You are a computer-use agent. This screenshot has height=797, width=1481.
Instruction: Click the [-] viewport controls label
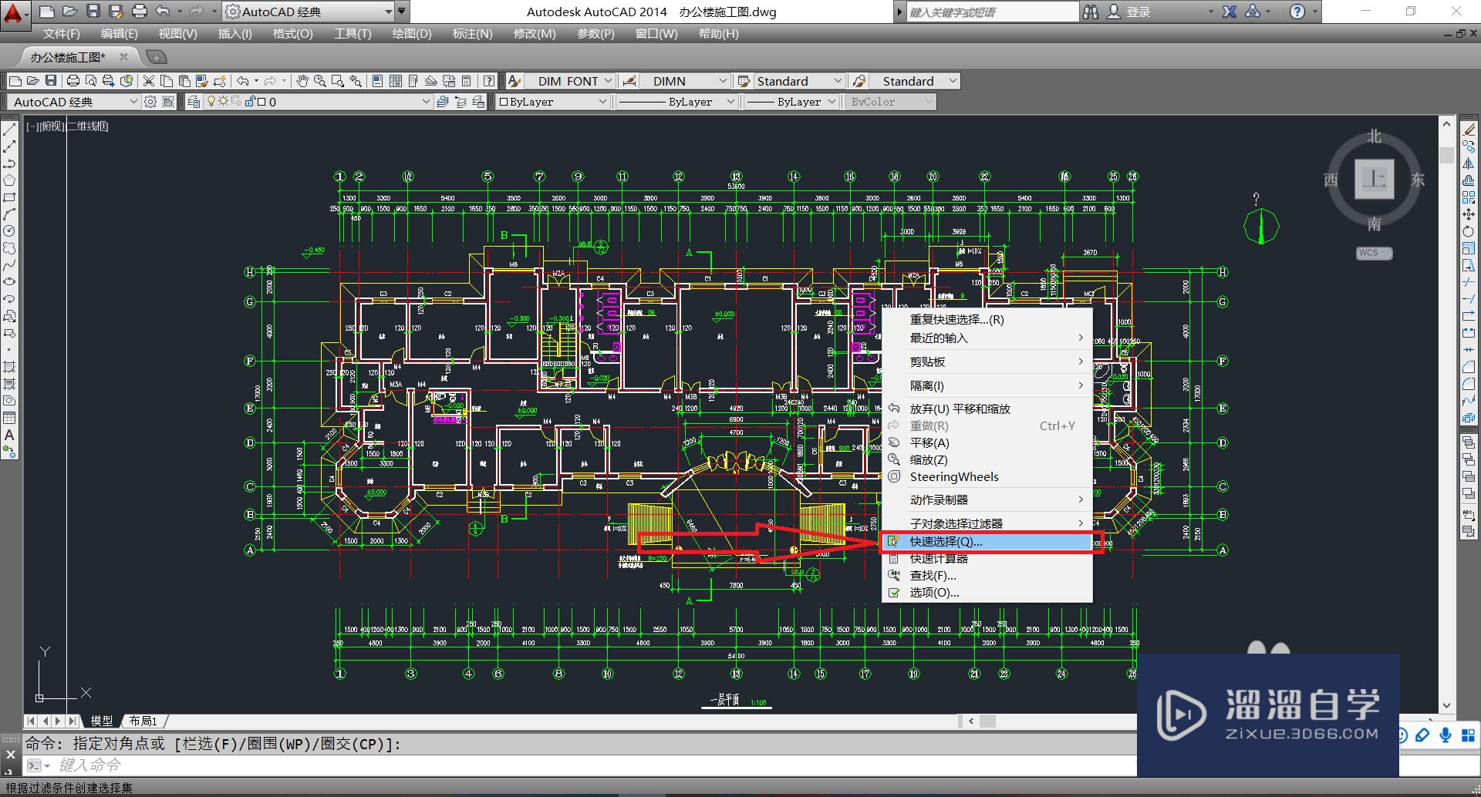[32, 126]
